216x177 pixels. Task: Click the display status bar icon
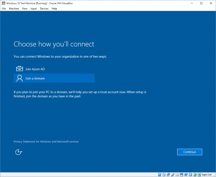coord(182,175)
